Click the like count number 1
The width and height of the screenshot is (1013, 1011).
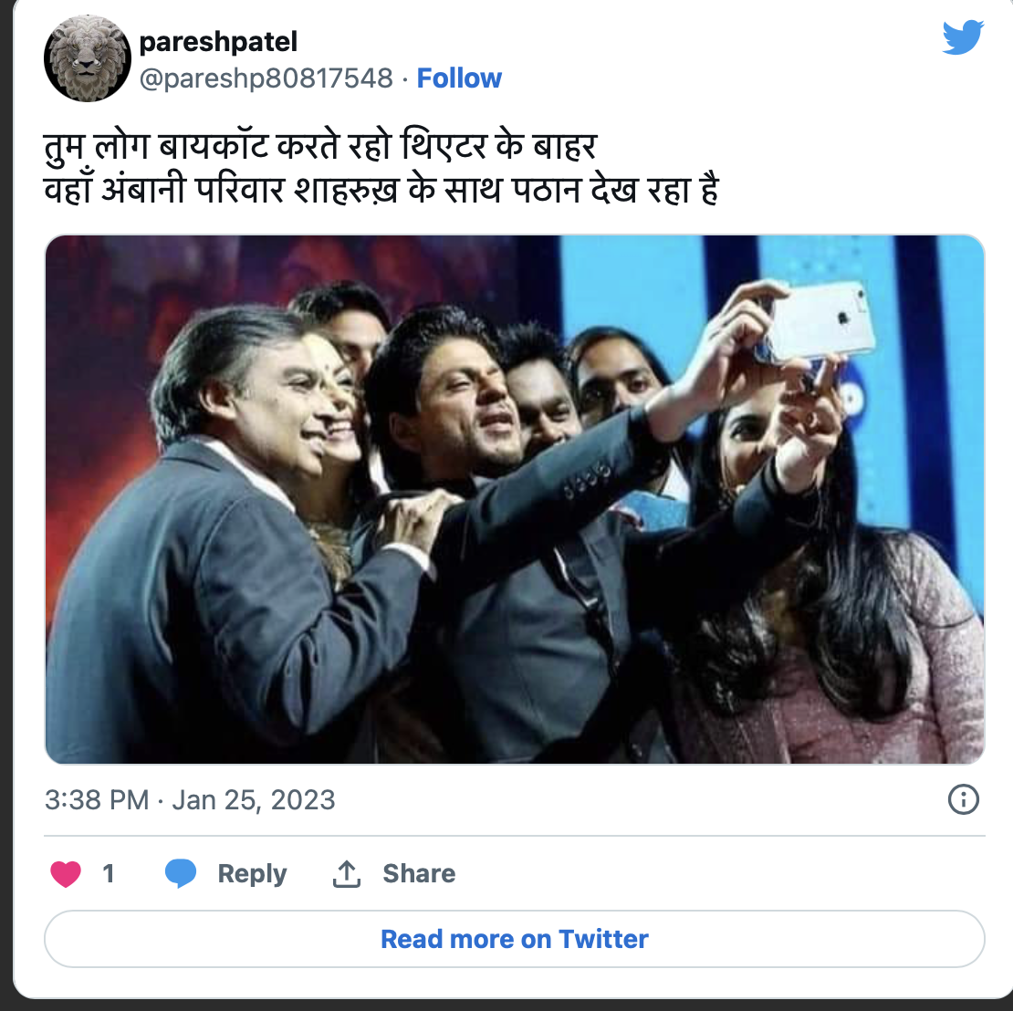pos(109,874)
